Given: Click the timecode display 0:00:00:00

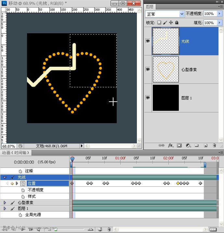Looking at the screenshot, I should [x=24, y=162].
